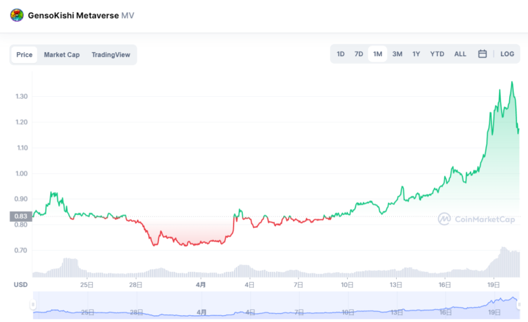Click the 4月 month label on x-axis
This screenshot has height=322, width=528.
click(200, 285)
